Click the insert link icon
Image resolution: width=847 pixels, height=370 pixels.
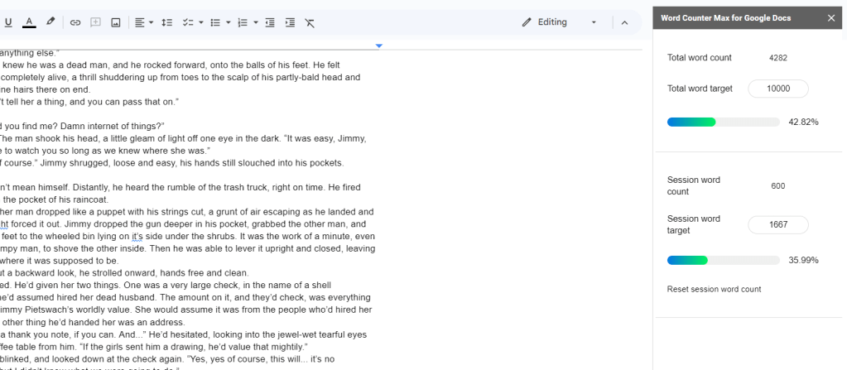pyautogui.click(x=75, y=22)
